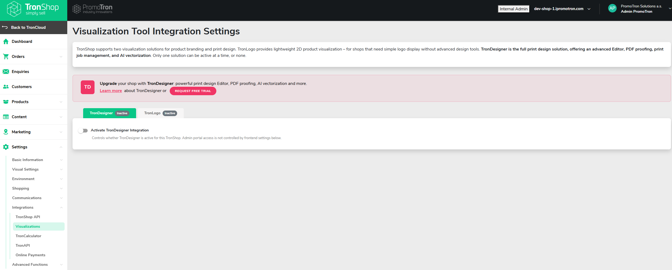This screenshot has height=270, width=672.
Task: Open Online Payments integration
Action: 30,255
